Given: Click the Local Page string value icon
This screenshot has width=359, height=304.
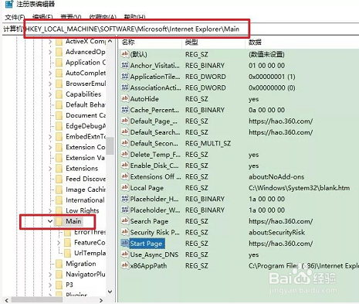Looking at the screenshot, I should [x=125, y=187].
